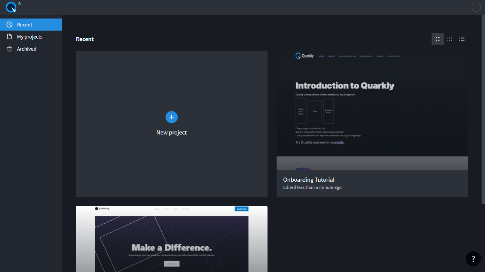
Task: Click the beta badge next to logo
Action: click(x=19, y=4)
